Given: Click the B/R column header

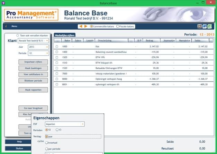Looking at the screenshot, I should tap(138, 40).
